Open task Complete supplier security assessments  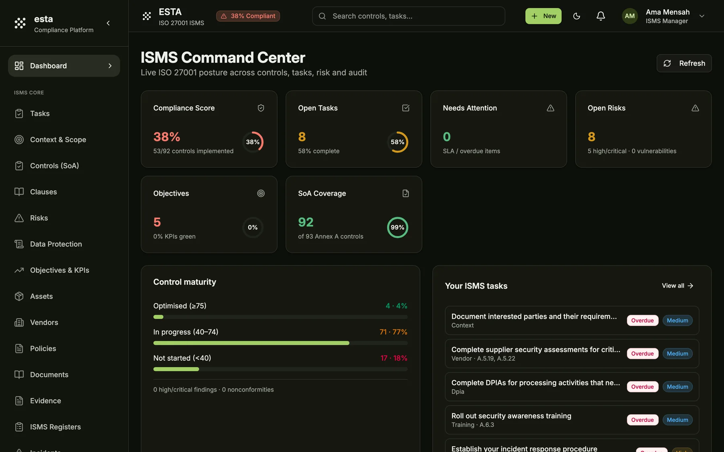pos(572,354)
